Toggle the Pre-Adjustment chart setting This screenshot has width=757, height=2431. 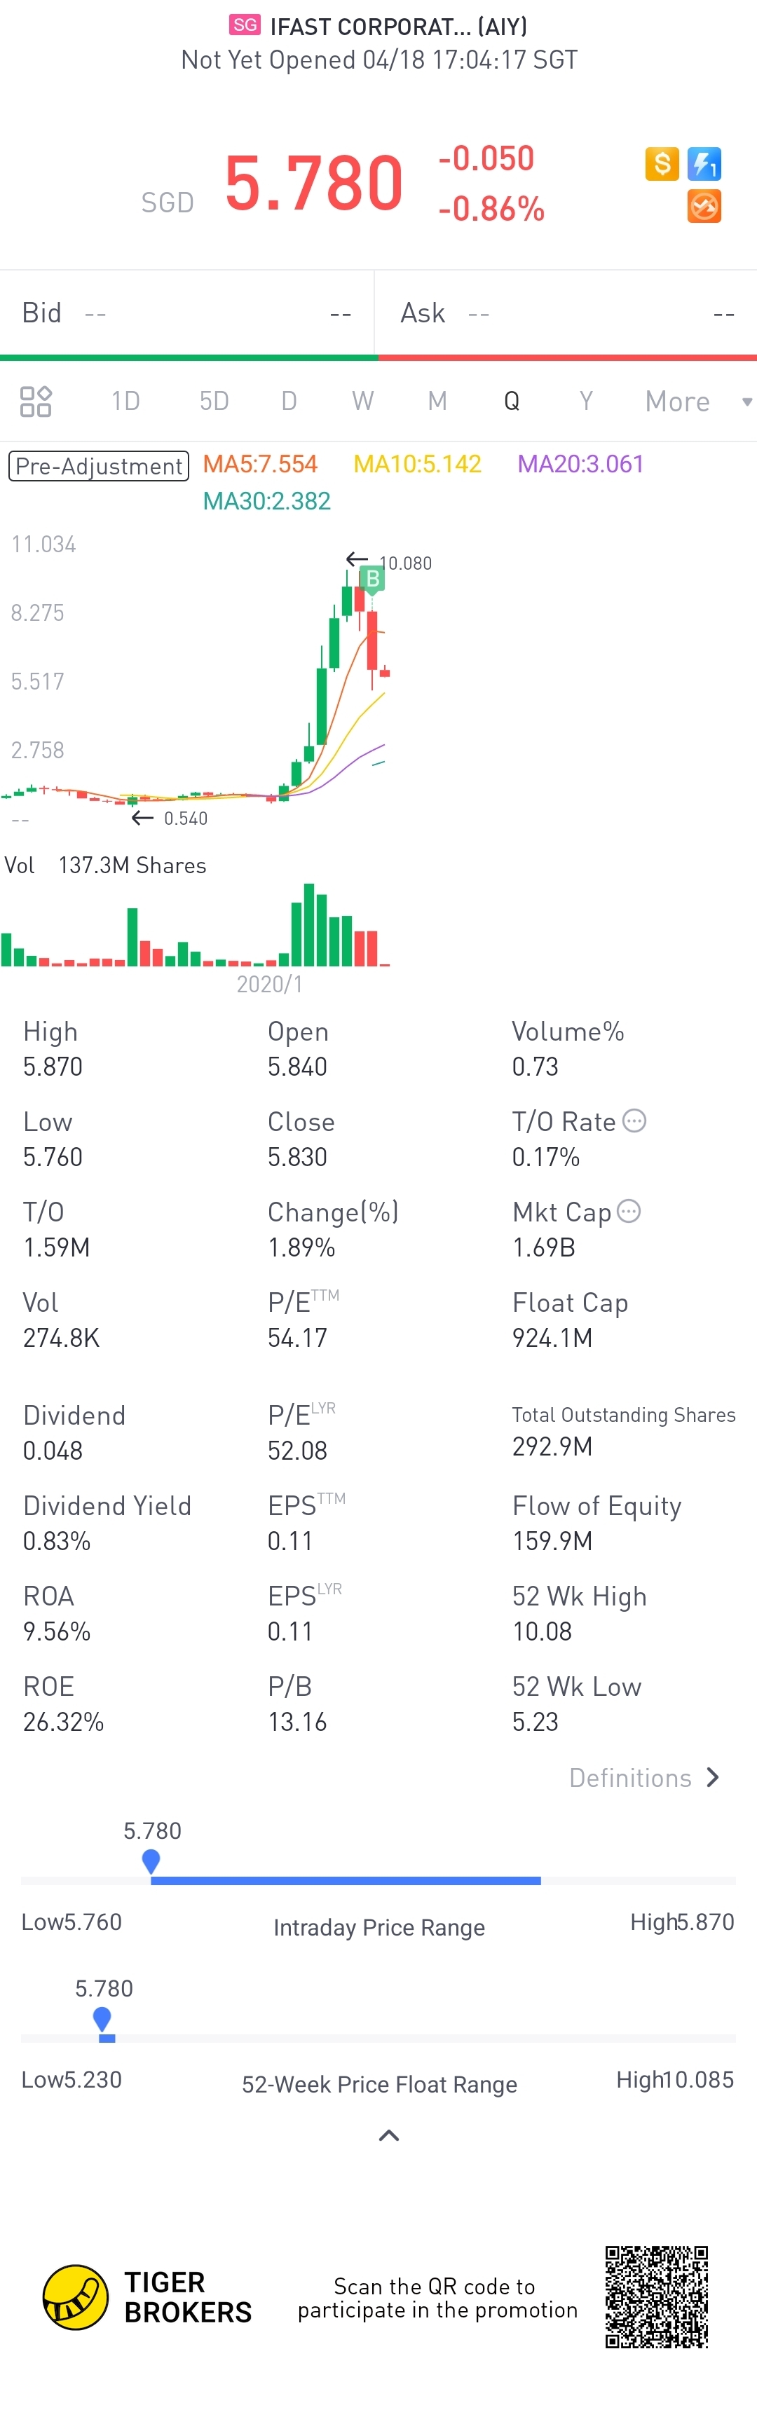coord(99,466)
